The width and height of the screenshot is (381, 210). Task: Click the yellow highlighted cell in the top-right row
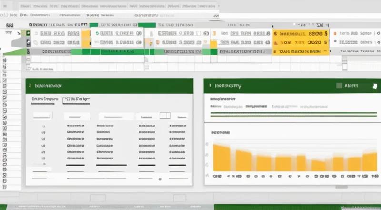click(x=300, y=34)
